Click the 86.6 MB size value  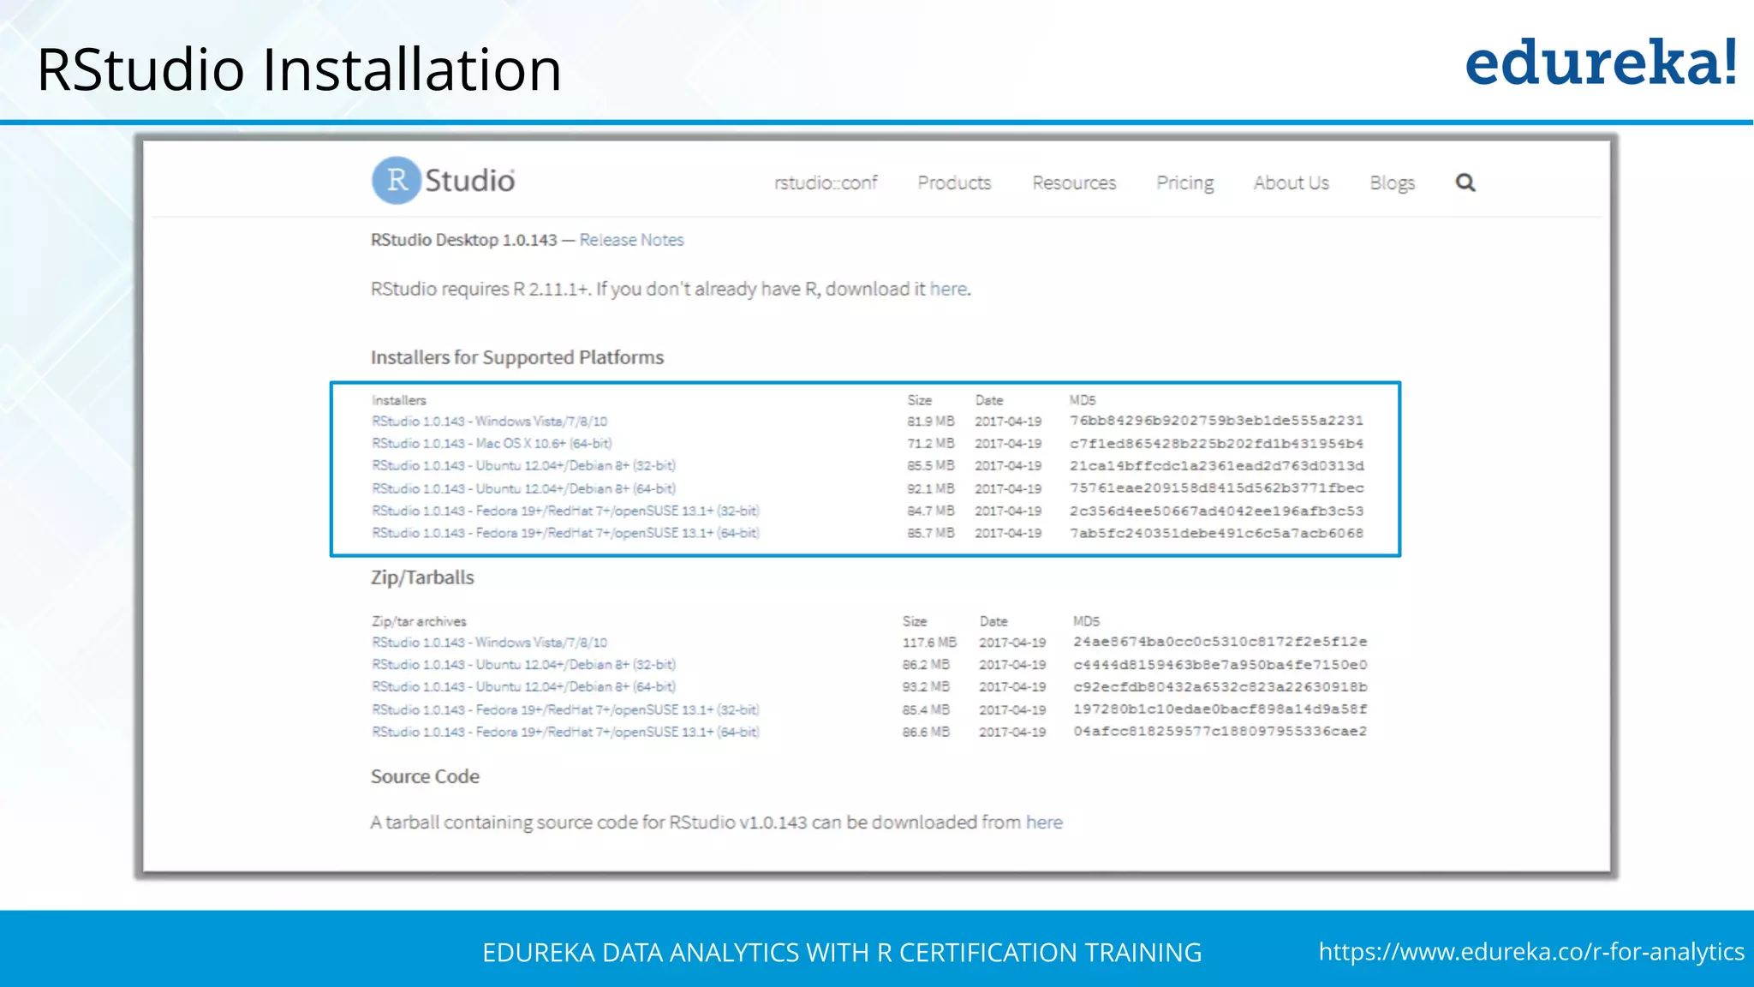point(926,732)
